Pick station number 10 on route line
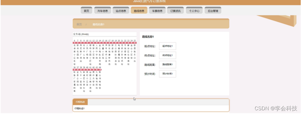Screen dimensions: 302x114 pyautogui.click(x=87, y=41)
